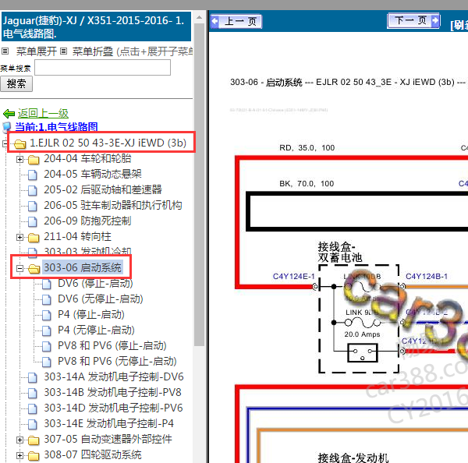This screenshot has width=468, height=463.
Task: Click the page icon of DV6 (无停止-启动)
Action: pos(47,300)
